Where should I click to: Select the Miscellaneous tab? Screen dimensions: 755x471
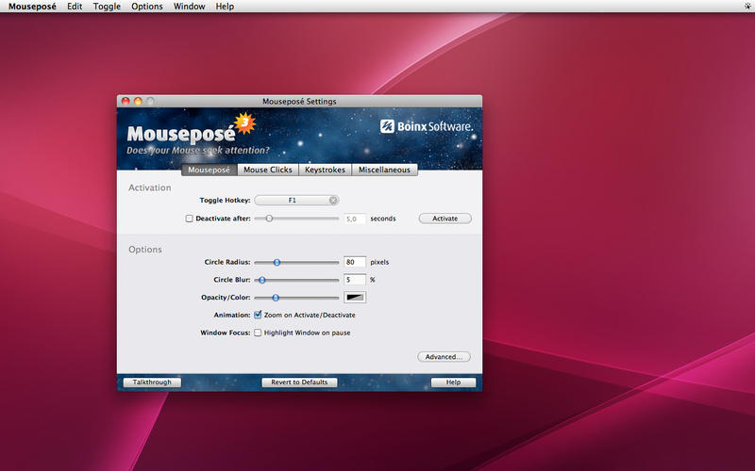click(x=384, y=171)
